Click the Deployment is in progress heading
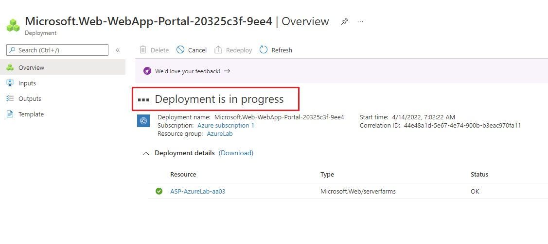Screen dimensions: 548x244 219,99
